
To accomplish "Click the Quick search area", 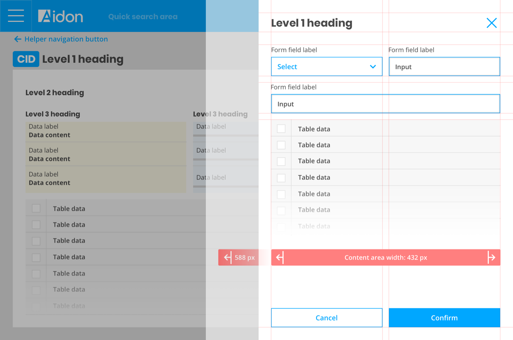I will pyautogui.click(x=143, y=17).
